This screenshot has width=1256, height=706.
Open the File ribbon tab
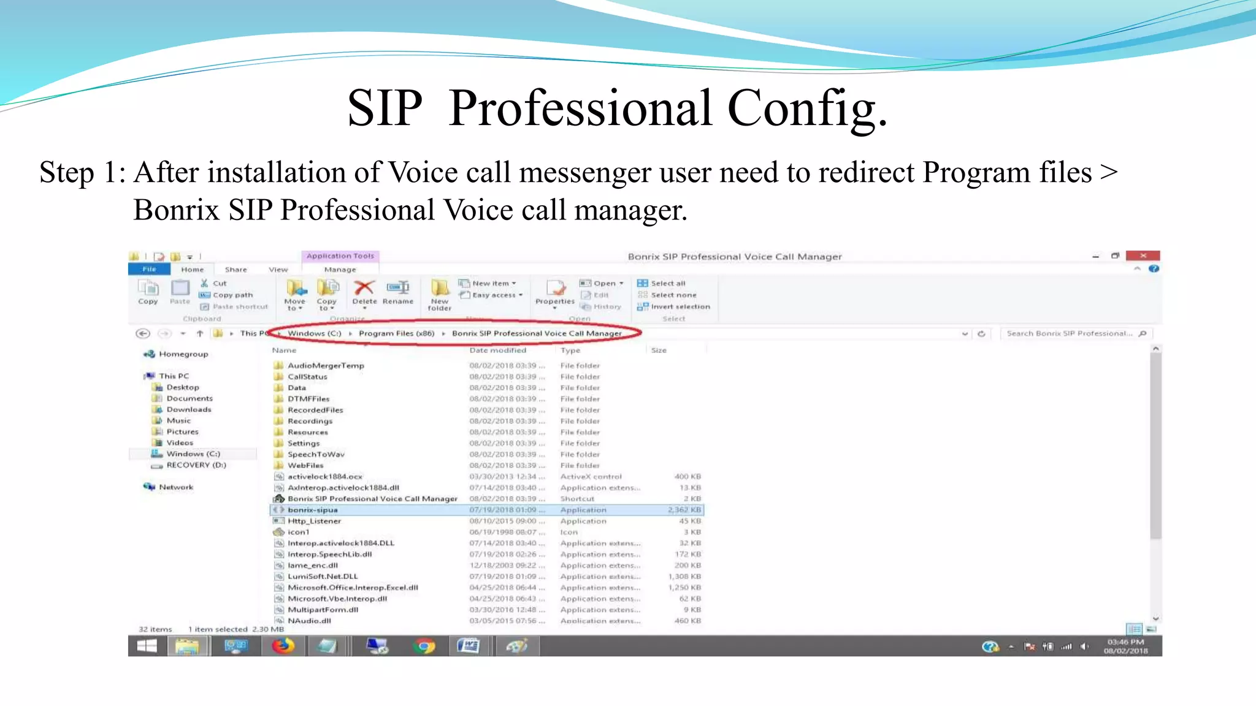coord(149,269)
